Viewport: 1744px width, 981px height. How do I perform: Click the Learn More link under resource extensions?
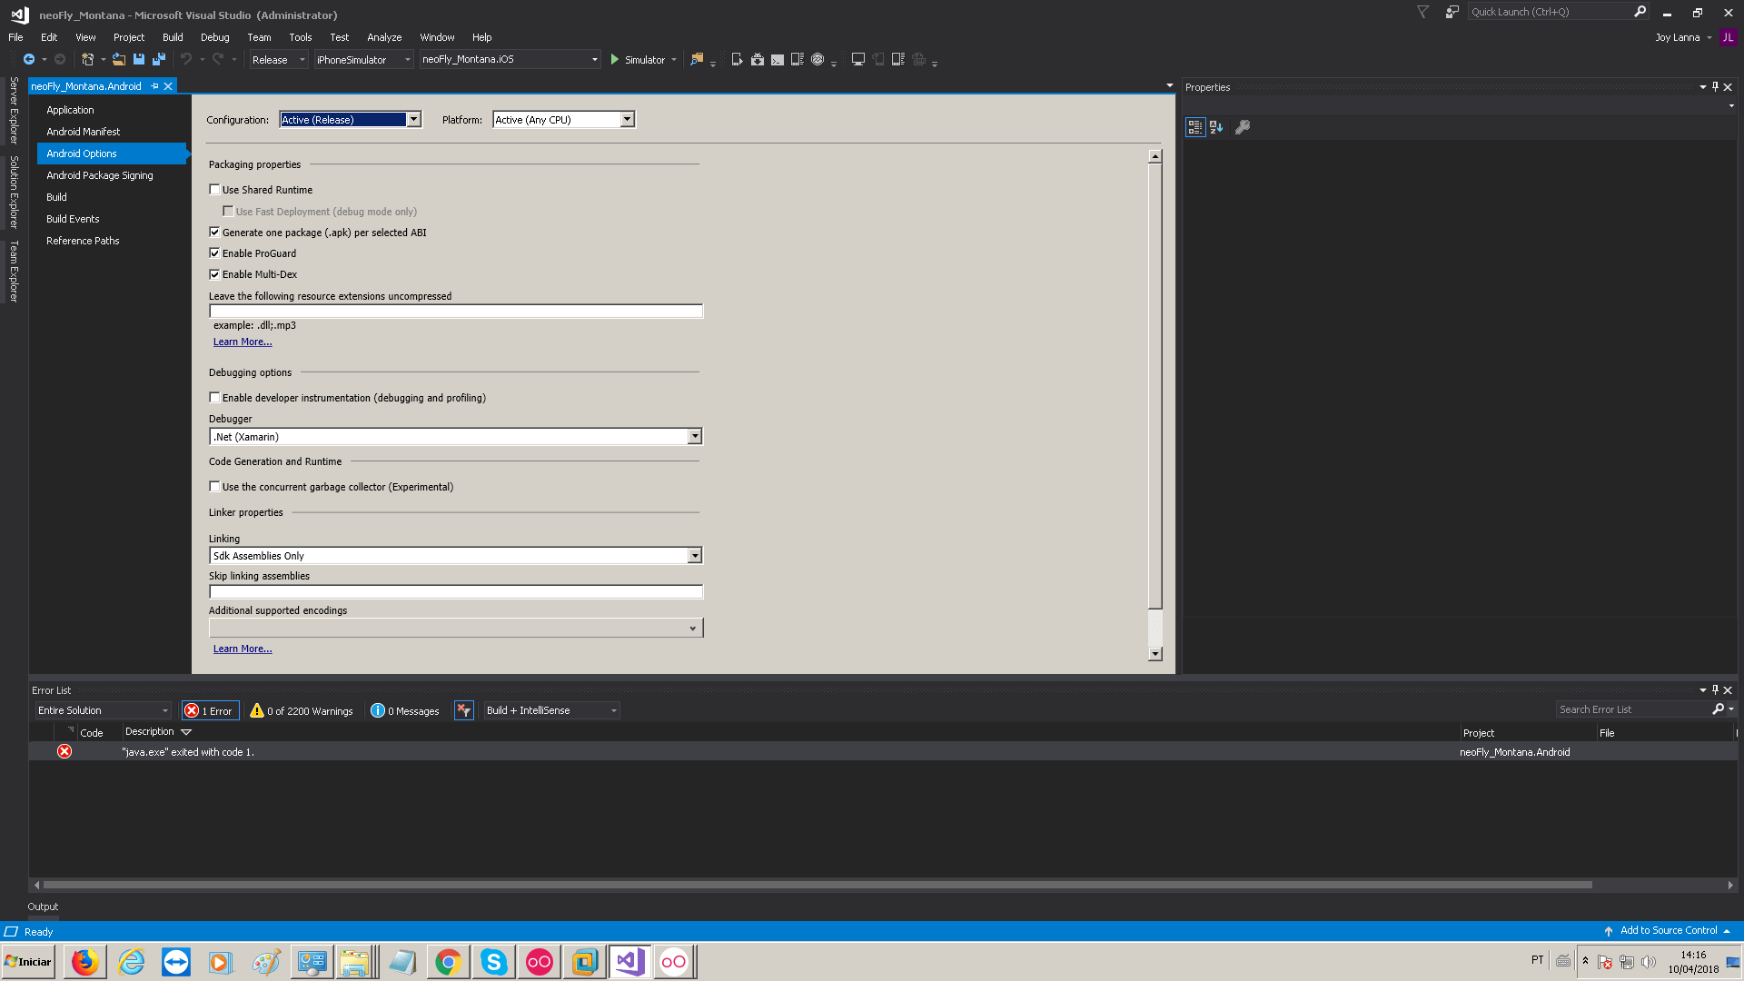[x=242, y=342]
